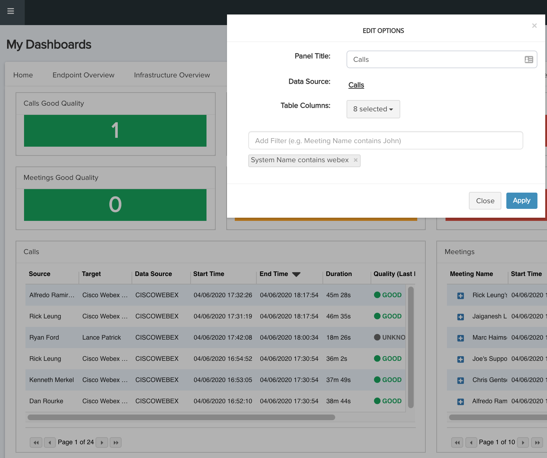Expand the Alfredo Ram meeting row
This screenshot has height=458, width=547.
(460, 402)
